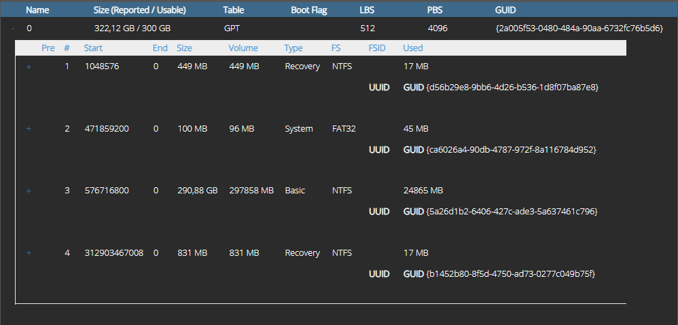Expand partition 2 System row plus sign
Screen dimensions: 678x325
point(29,129)
